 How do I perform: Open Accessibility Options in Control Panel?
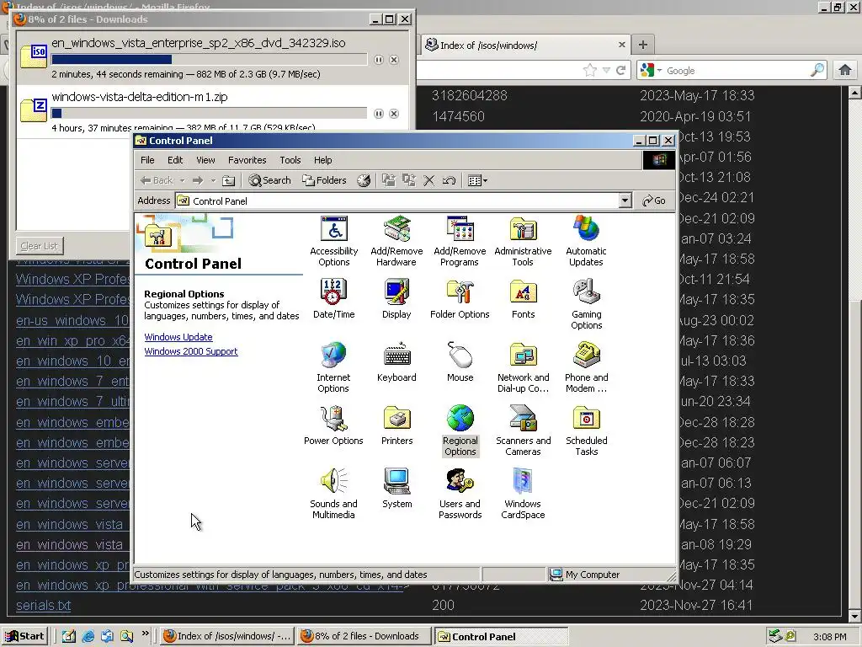coord(333,242)
